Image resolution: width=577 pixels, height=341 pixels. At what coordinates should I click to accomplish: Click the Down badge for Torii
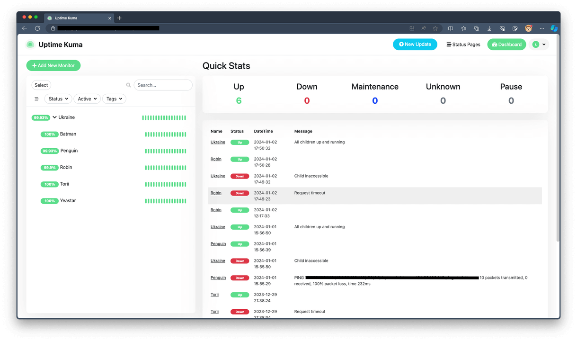(x=240, y=312)
